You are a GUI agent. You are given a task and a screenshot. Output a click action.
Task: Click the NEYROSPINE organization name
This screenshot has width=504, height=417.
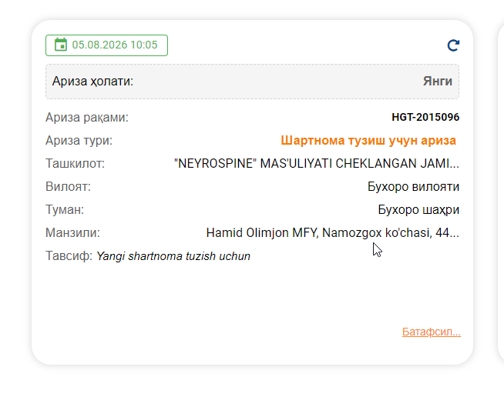[317, 163]
